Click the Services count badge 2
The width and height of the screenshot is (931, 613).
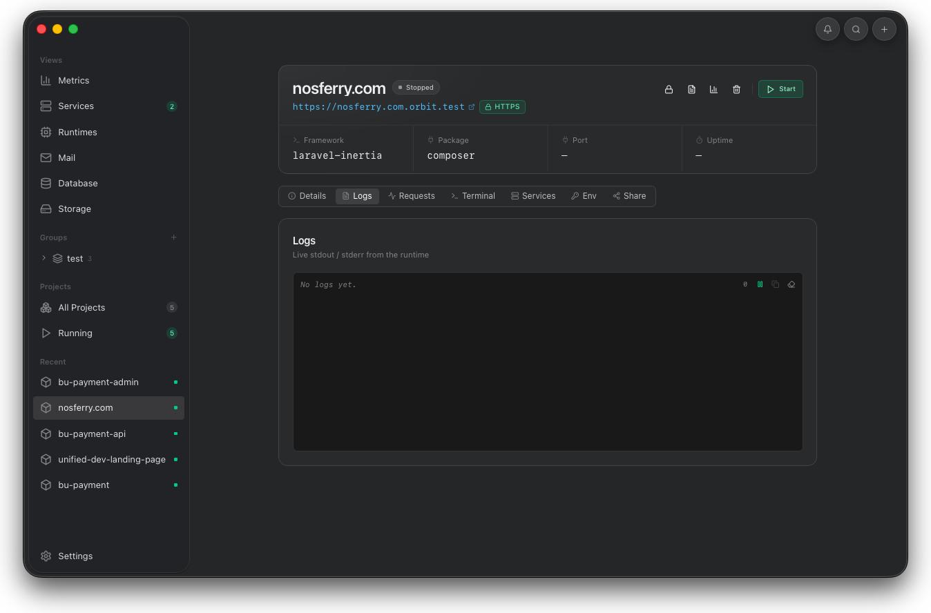pyautogui.click(x=172, y=106)
